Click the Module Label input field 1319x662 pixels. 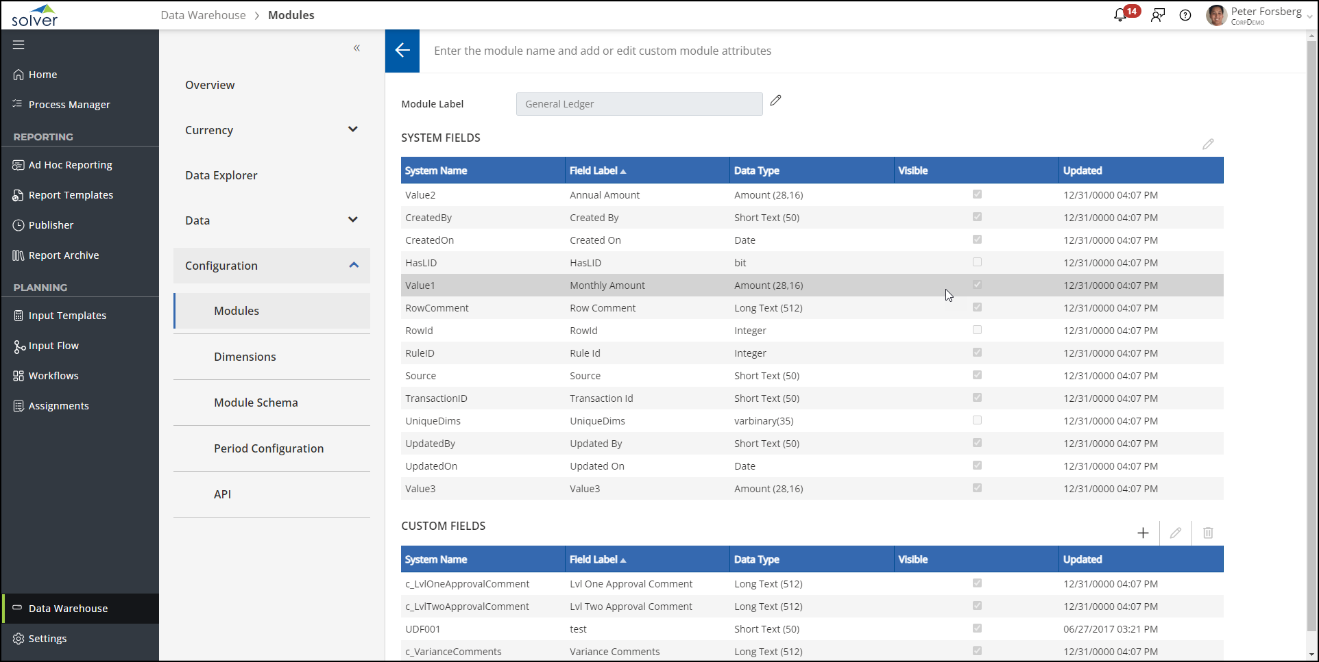pos(639,104)
